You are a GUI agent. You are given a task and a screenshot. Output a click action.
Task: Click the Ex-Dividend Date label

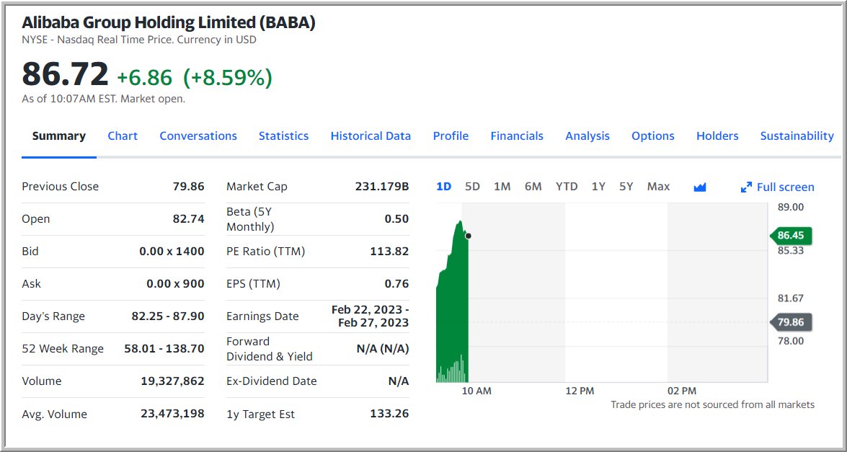[272, 381]
